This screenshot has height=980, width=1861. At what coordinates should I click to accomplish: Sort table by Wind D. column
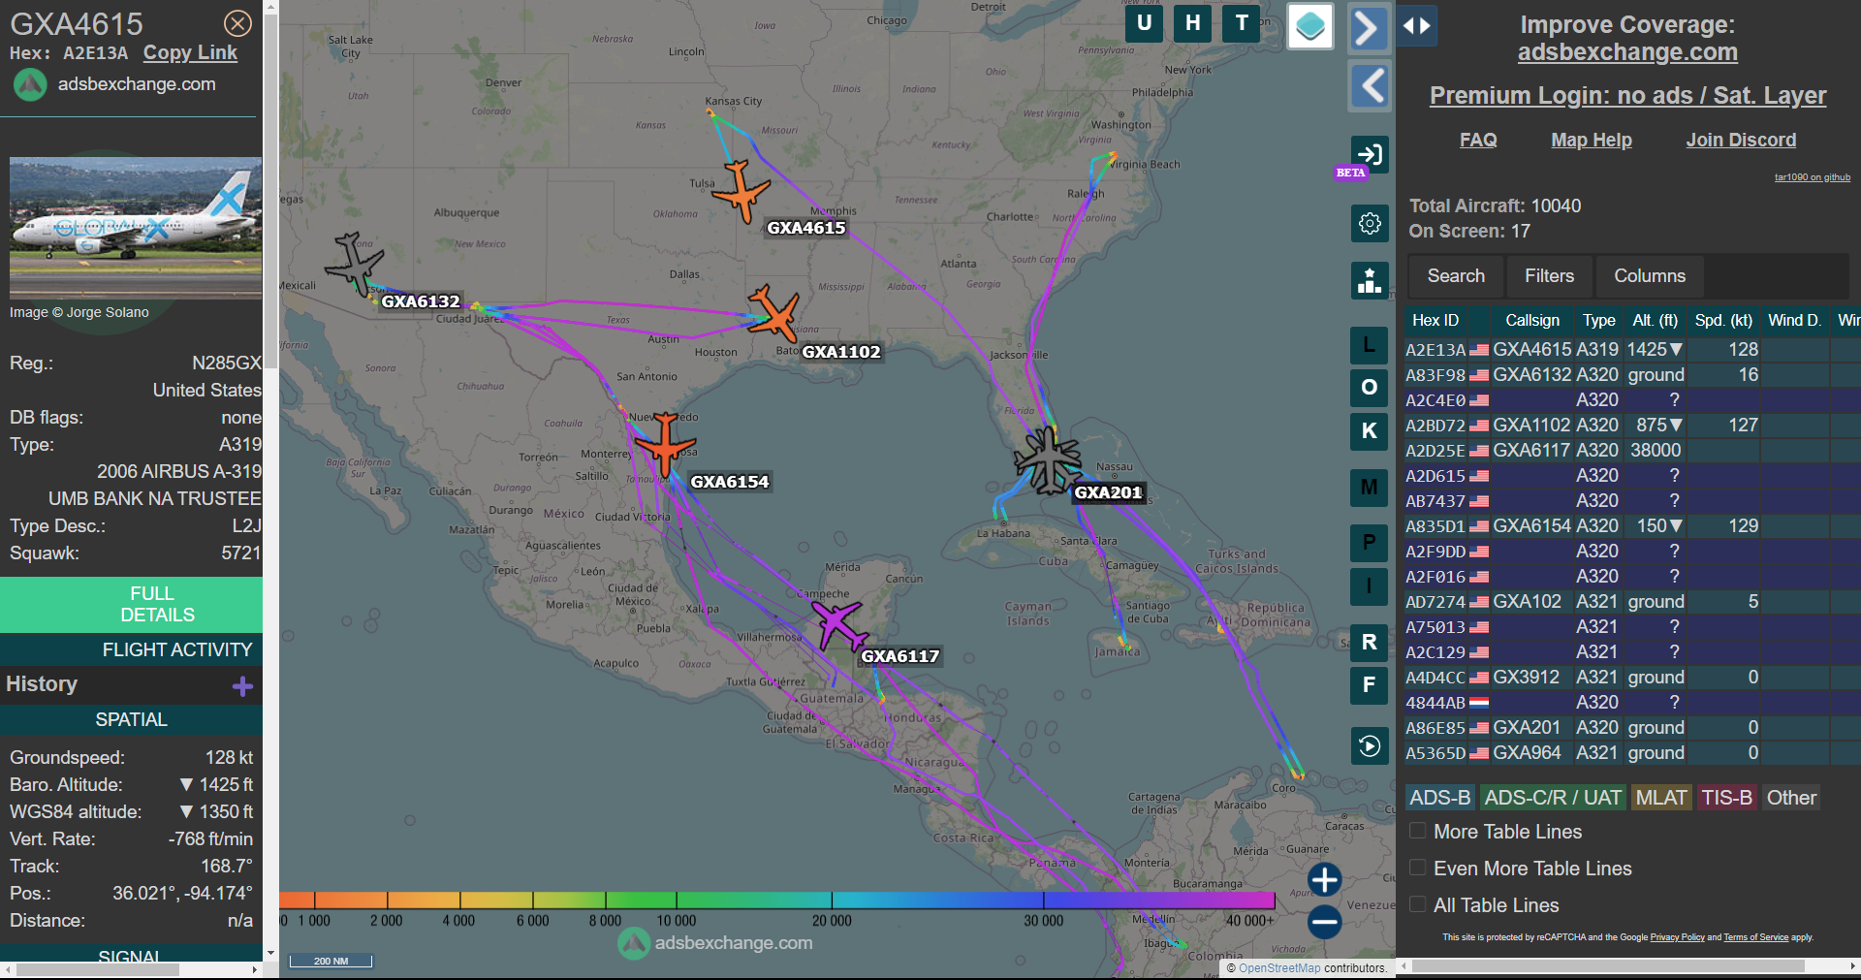pos(1794,321)
